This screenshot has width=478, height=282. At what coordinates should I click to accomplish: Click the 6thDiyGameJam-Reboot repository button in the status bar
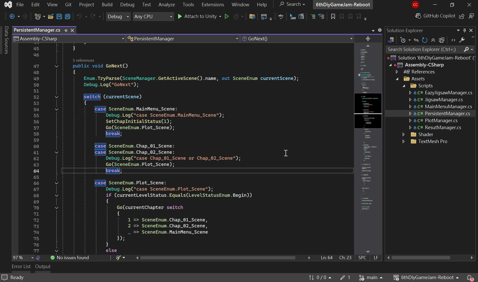point(426,277)
